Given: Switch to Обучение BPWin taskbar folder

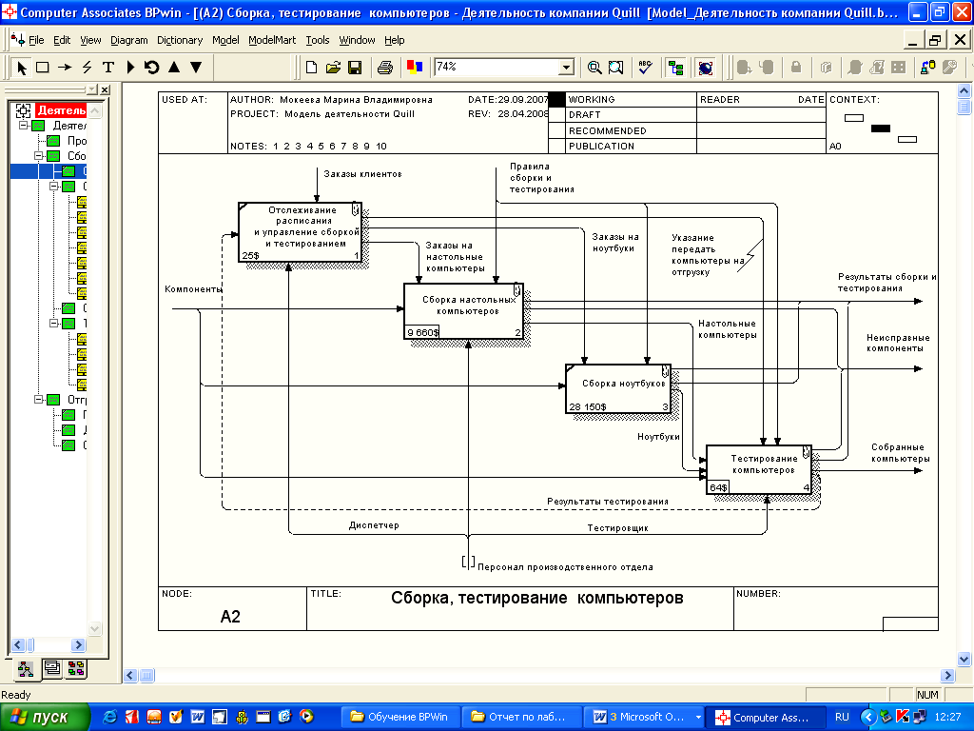Looking at the screenshot, I should 400,717.
